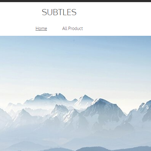
Task: Select the letter S in SUBTLES logo
Action: pos(44,12)
